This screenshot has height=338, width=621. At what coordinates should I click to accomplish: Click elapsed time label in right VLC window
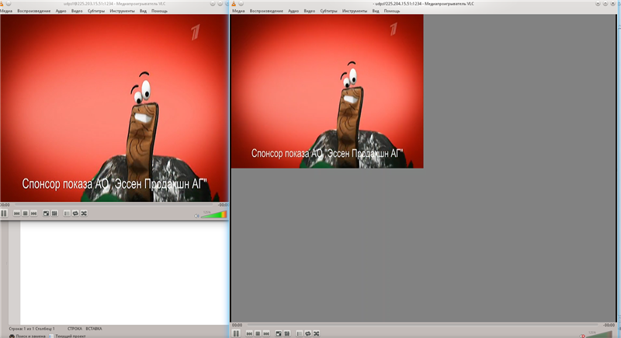[x=237, y=326]
